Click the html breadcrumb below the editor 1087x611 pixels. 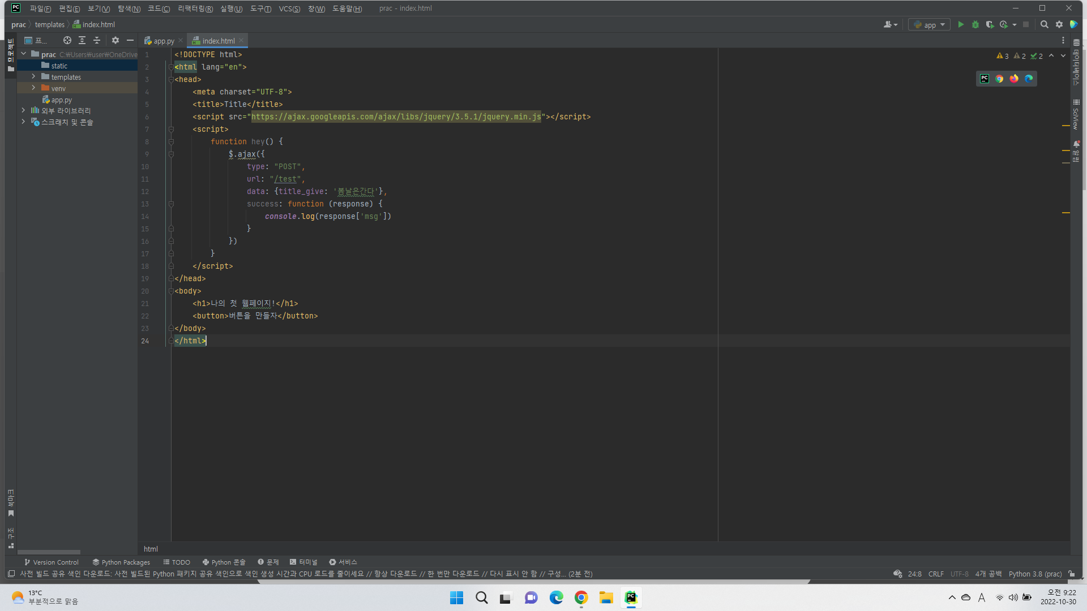click(x=151, y=549)
